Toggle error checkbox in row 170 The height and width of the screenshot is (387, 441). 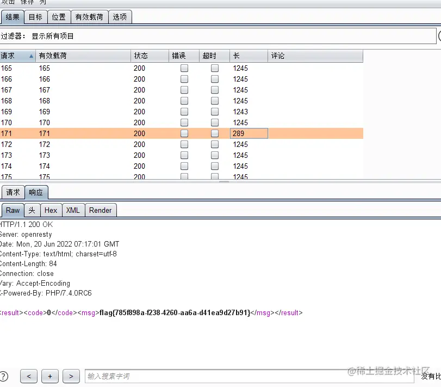point(184,122)
